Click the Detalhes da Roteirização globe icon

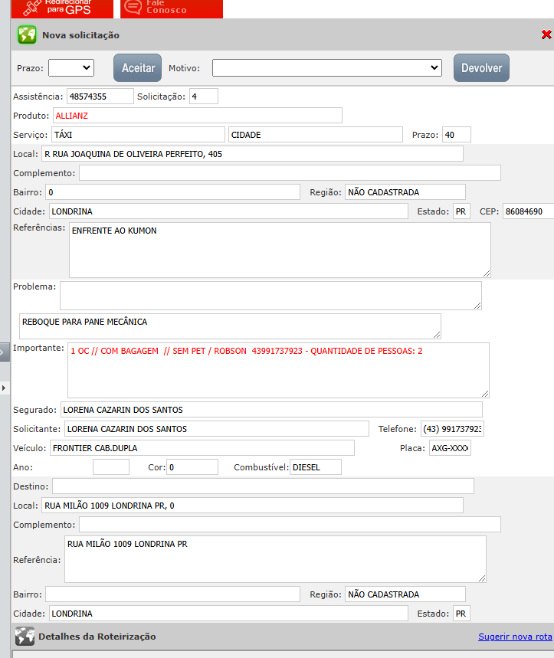click(25, 637)
